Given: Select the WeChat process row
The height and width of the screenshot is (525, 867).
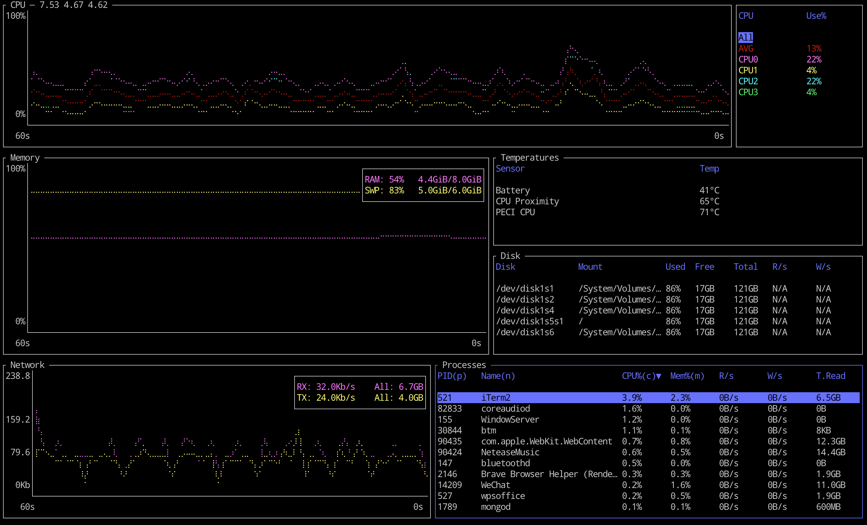Looking at the screenshot, I should pyautogui.click(x=495, y=485).
